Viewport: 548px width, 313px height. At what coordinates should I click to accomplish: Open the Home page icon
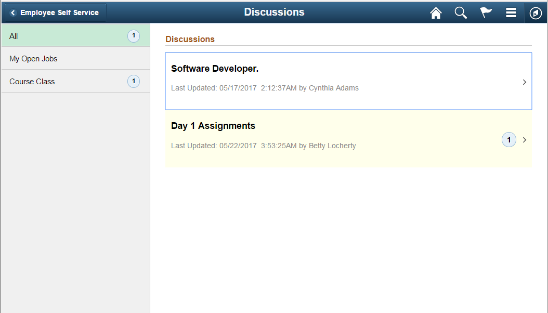pyautogui.click(x=436, y=12)
